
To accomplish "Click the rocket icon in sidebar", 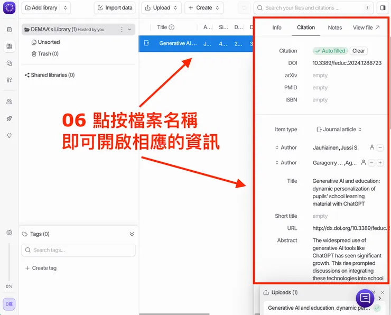I will pyautogui.click(x=9, y=118).
